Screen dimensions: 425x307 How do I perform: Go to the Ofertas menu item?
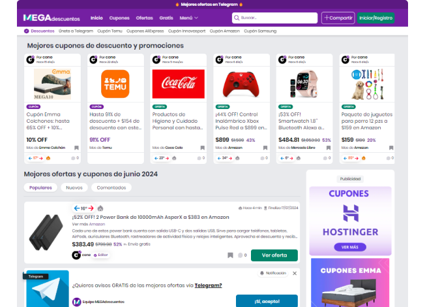click(145, 18)
